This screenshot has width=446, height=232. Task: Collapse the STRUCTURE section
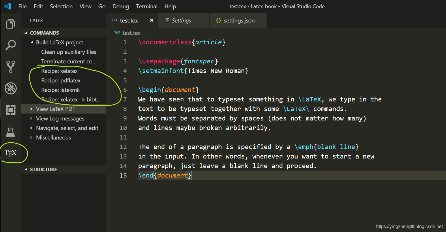tap(26, 169)
